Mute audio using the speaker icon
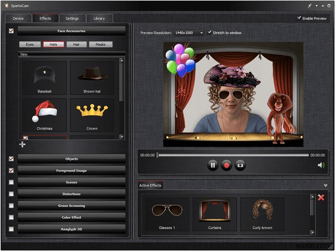 click(x=321, y=165)
